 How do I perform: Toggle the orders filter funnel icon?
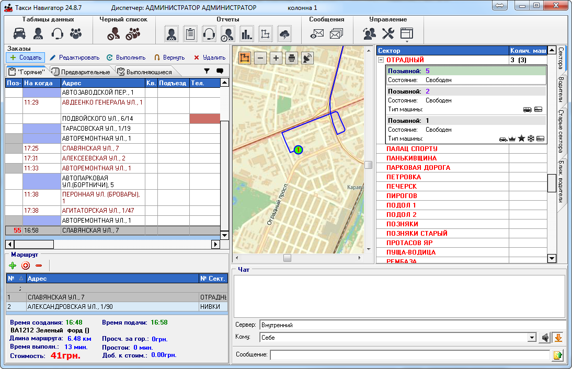207,71
